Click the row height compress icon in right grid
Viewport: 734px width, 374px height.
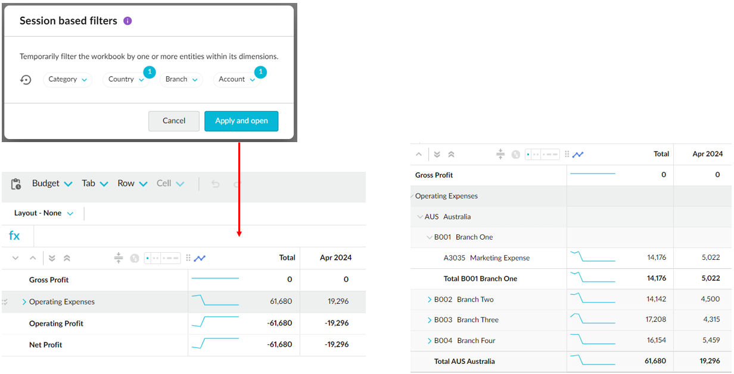[x=500, y=154]
